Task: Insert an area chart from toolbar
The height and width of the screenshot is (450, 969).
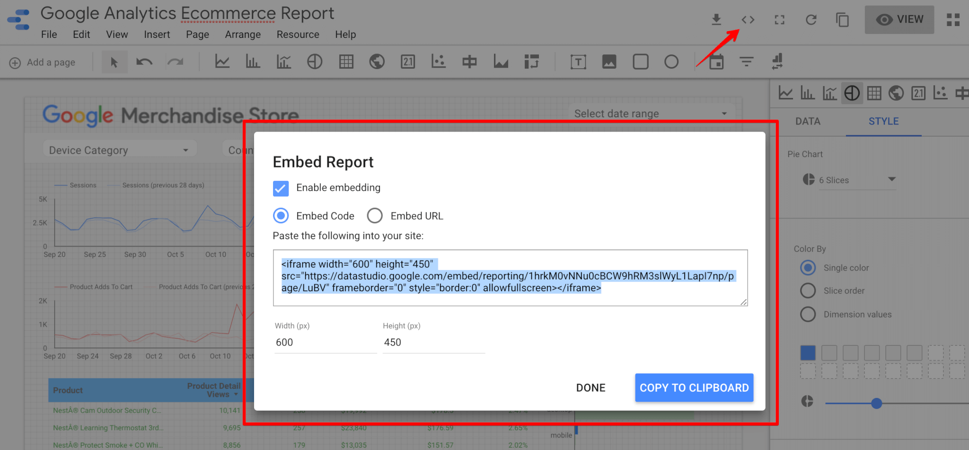Action: [x=501, y=62]
